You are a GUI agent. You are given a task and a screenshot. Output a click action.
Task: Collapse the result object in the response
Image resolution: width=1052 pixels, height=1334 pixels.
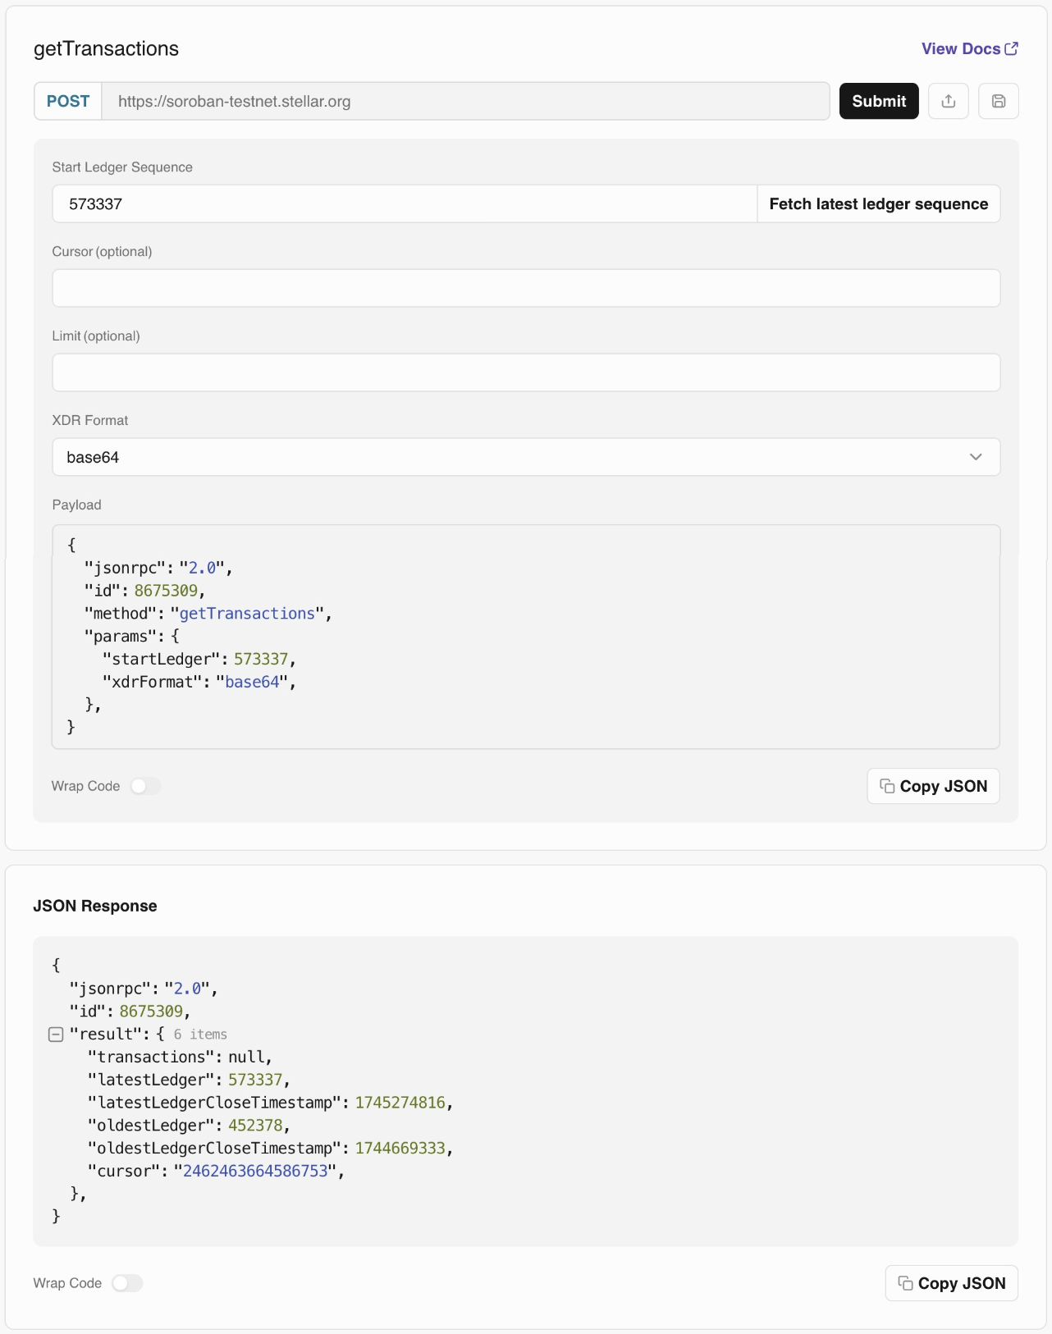[57, 1034]
